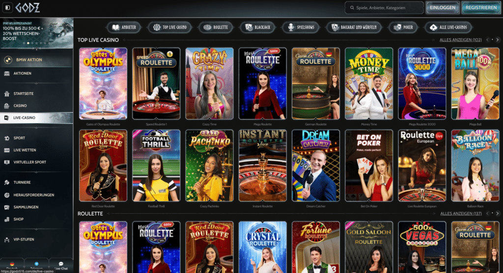Open Money Time game thumbnail
This screenshot has width=503, height=273.
tap(369, 83)
